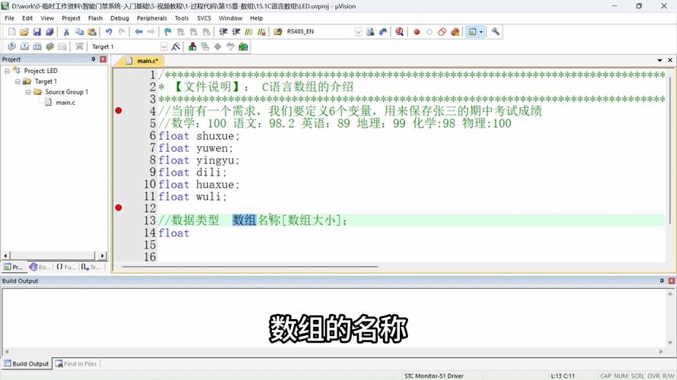Uncomment the selection icon with red x

pyautogui.click(x=261, y=32)
